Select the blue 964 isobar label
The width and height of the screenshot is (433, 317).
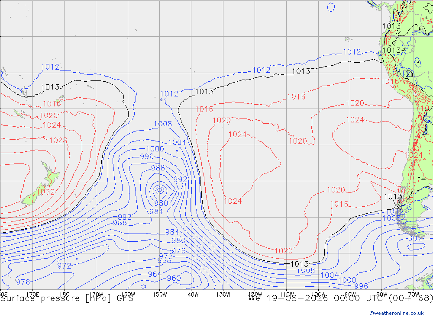(x=155, y=274)
